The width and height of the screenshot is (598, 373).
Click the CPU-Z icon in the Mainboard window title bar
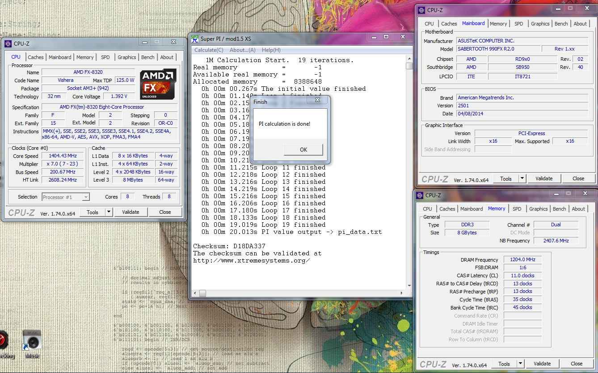(x=421, y=10)
